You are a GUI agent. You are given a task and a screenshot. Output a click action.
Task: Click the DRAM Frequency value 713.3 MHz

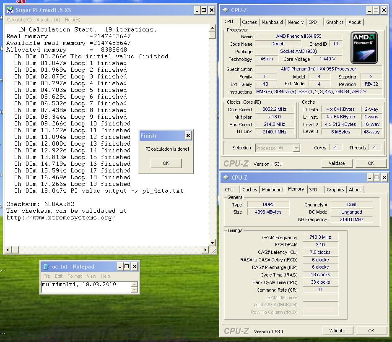point(320,237)
